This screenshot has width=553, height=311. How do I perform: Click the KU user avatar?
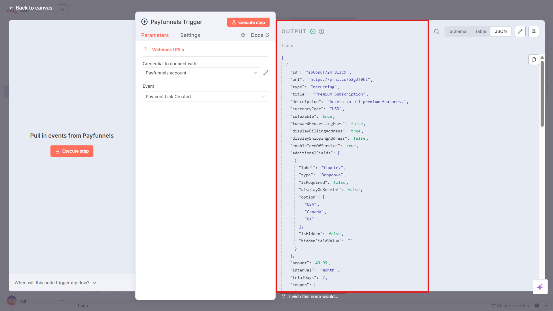(12, 301)
